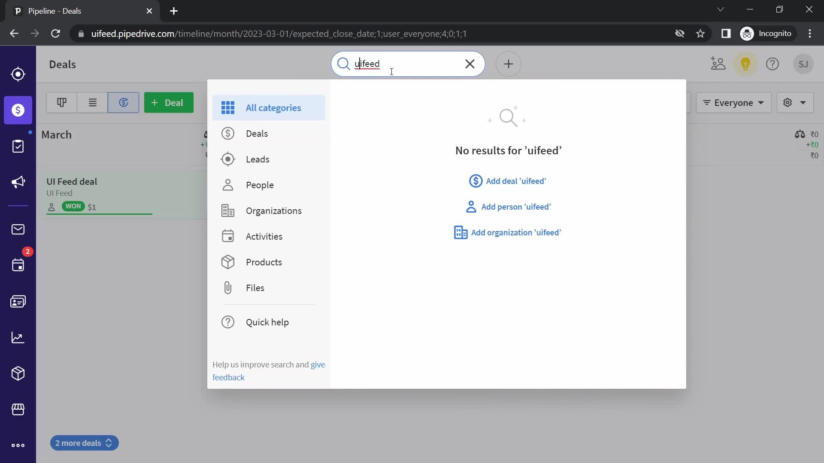Reload the current page

coord(55,33)
